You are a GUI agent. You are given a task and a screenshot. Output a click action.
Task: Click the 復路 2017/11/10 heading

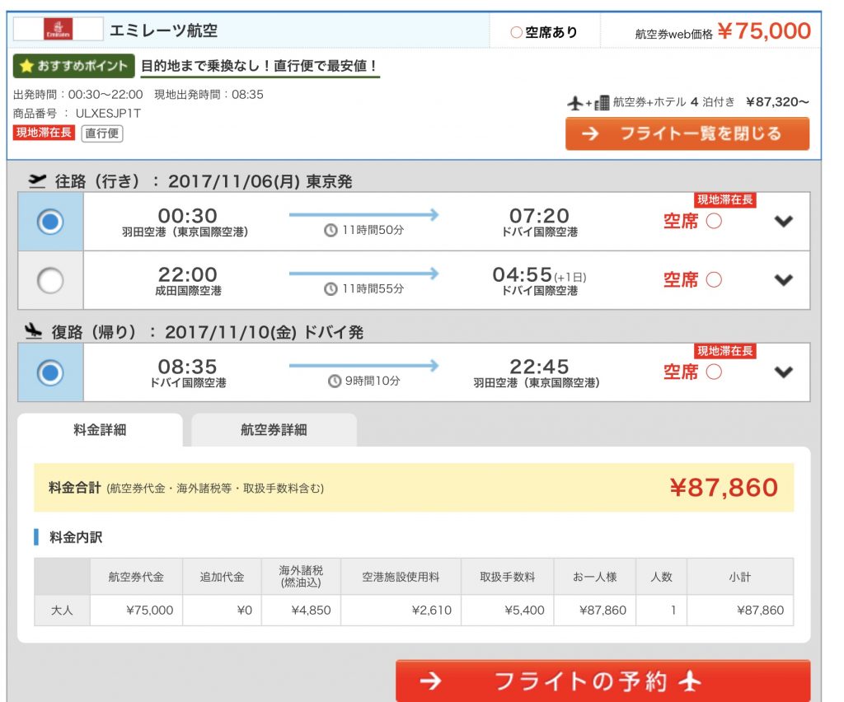coord(207,332)
